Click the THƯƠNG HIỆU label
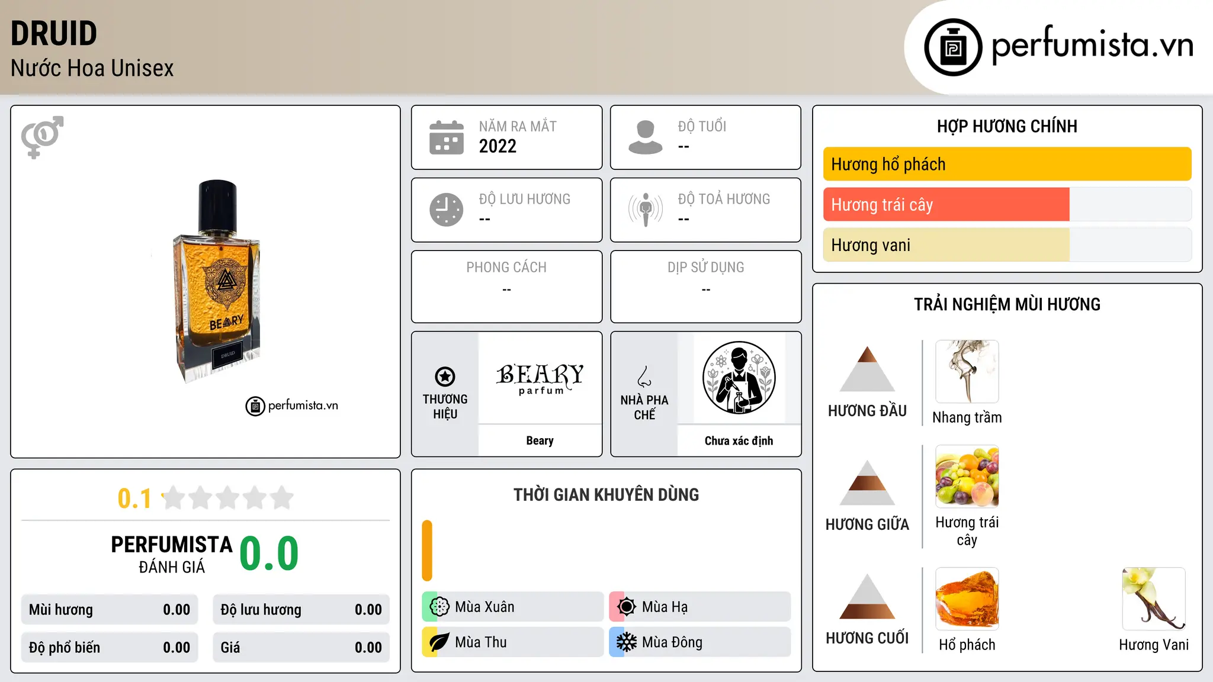The height and width of the screenshot is (682, 1213). [445, 407]
